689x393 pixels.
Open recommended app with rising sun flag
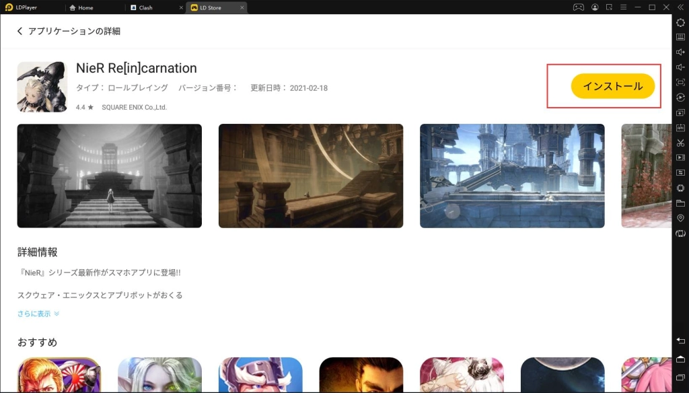[59, 375]
